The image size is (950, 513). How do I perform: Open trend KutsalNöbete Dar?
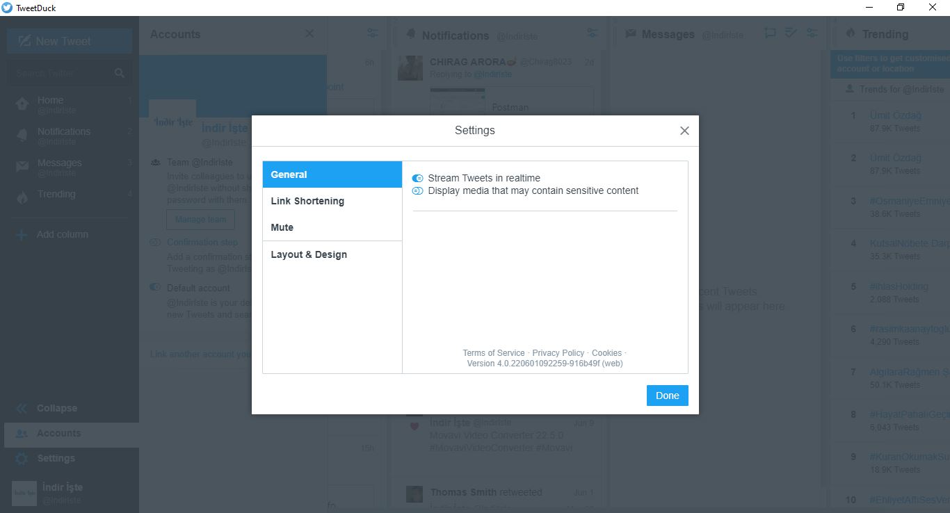(910, 243)
